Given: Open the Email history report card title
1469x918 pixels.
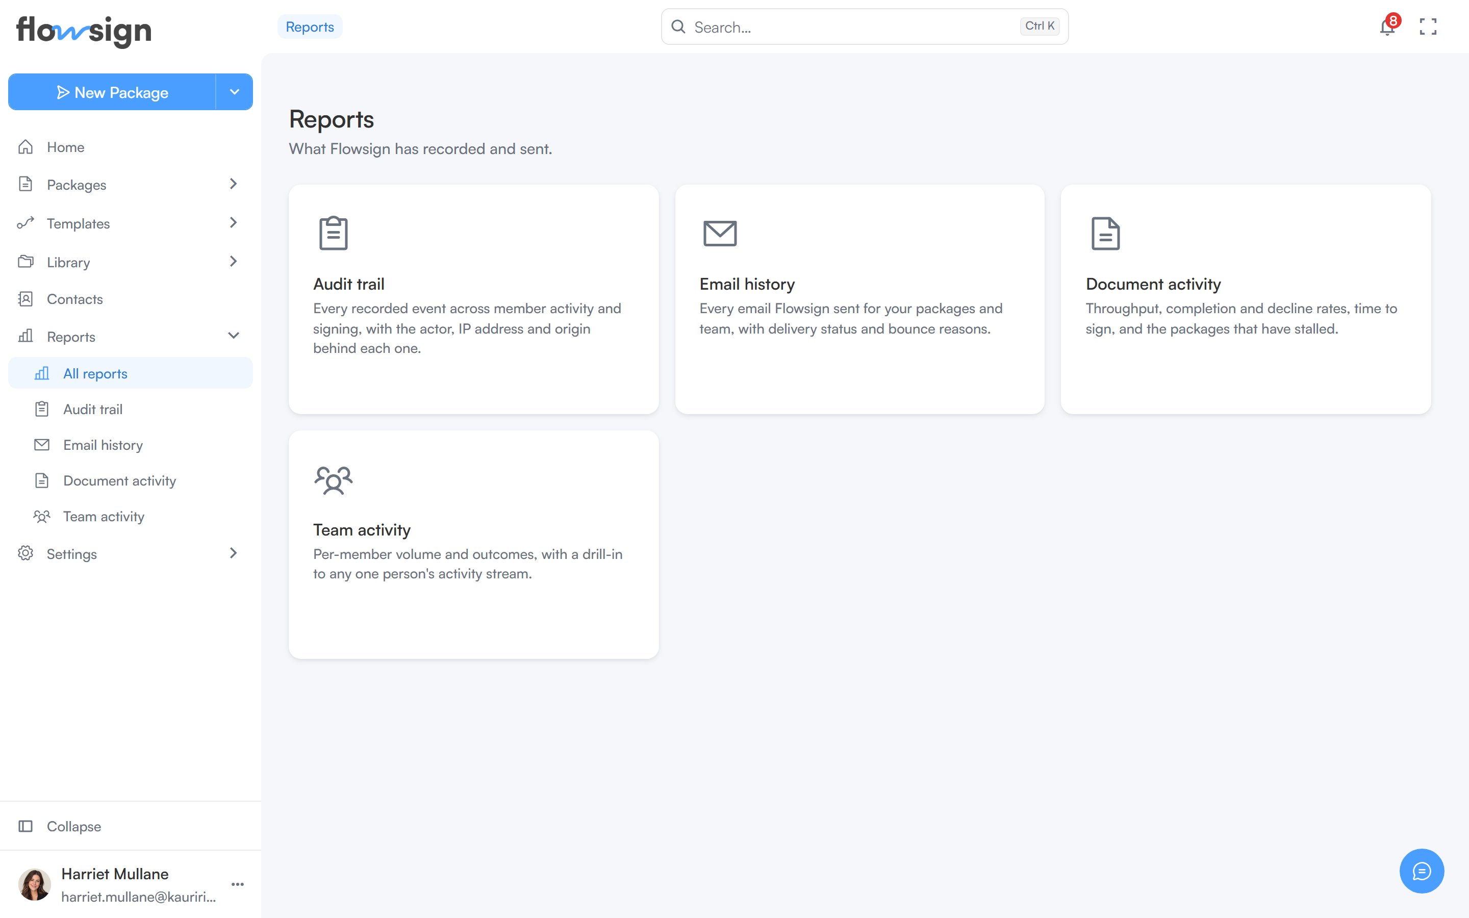Looking at the screenshot, I should 747,284.
